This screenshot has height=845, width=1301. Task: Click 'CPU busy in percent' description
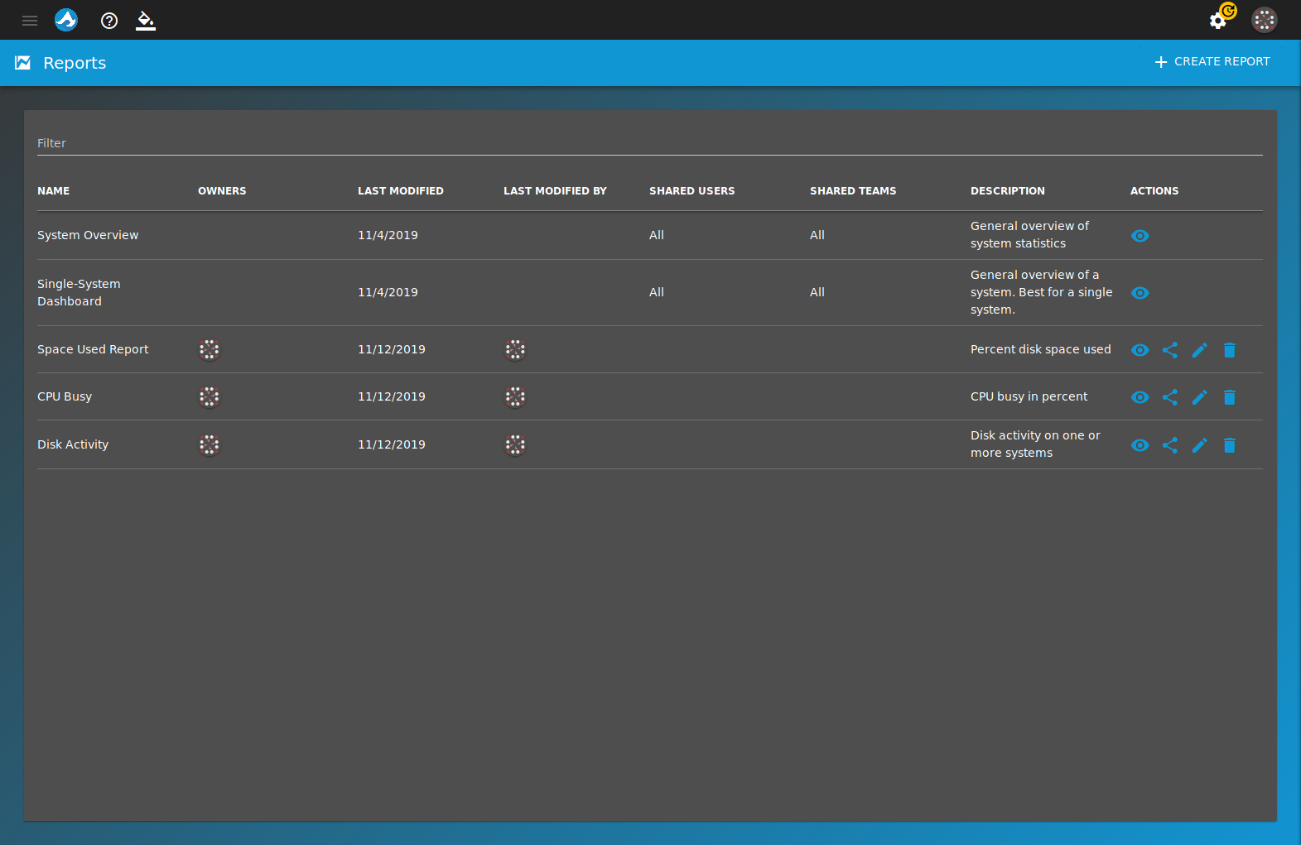1029,396
